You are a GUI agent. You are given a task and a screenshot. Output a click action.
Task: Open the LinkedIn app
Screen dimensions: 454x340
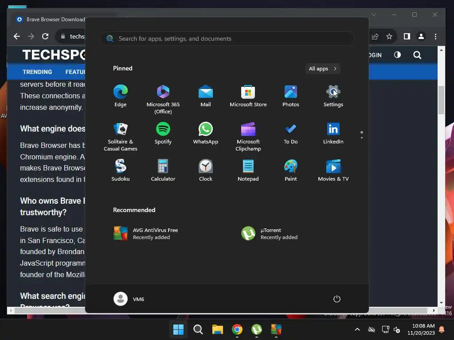(333, 133)
